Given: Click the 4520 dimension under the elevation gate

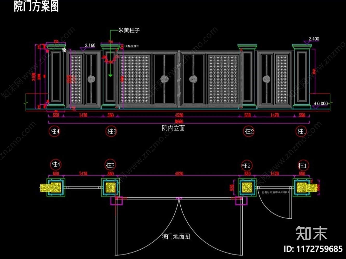Looking at the screenshot, I should click(179, 115).
